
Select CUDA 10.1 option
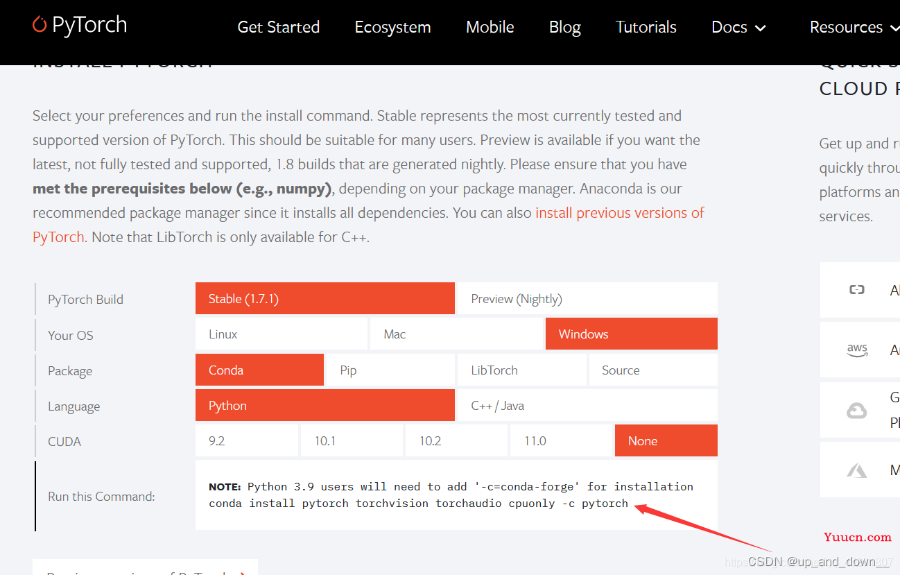[352, 440]
